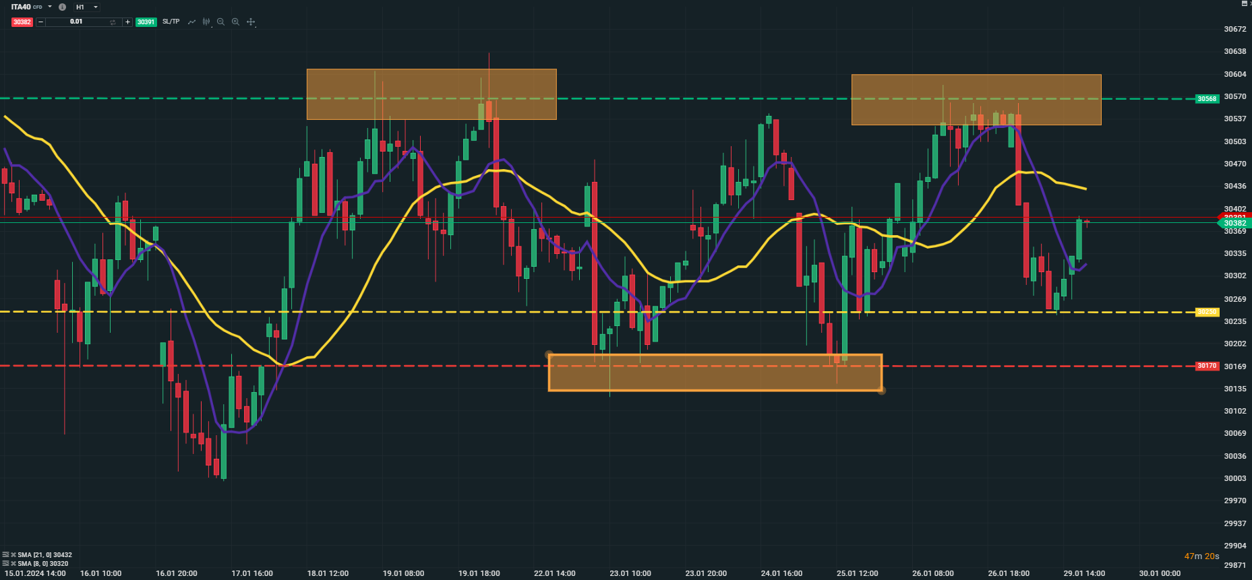Open the H1 timeframe dropdown

pos(87,7)
